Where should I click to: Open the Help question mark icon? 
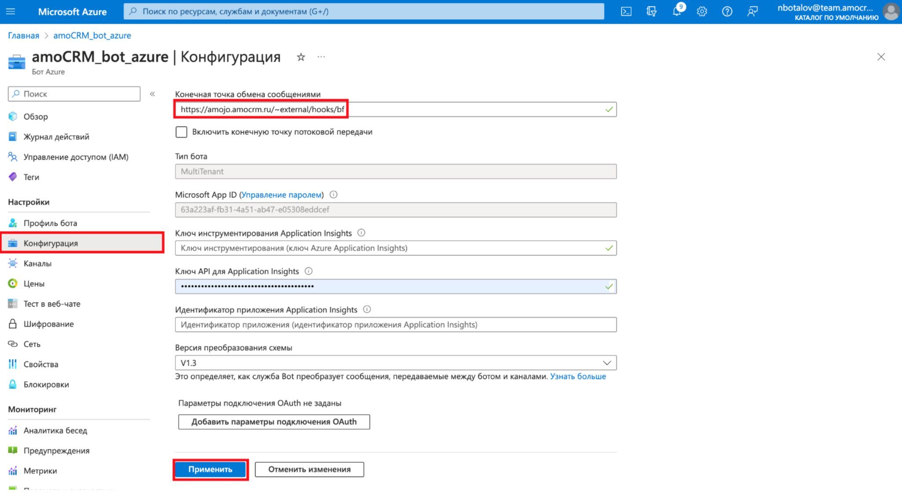point(727,12)
